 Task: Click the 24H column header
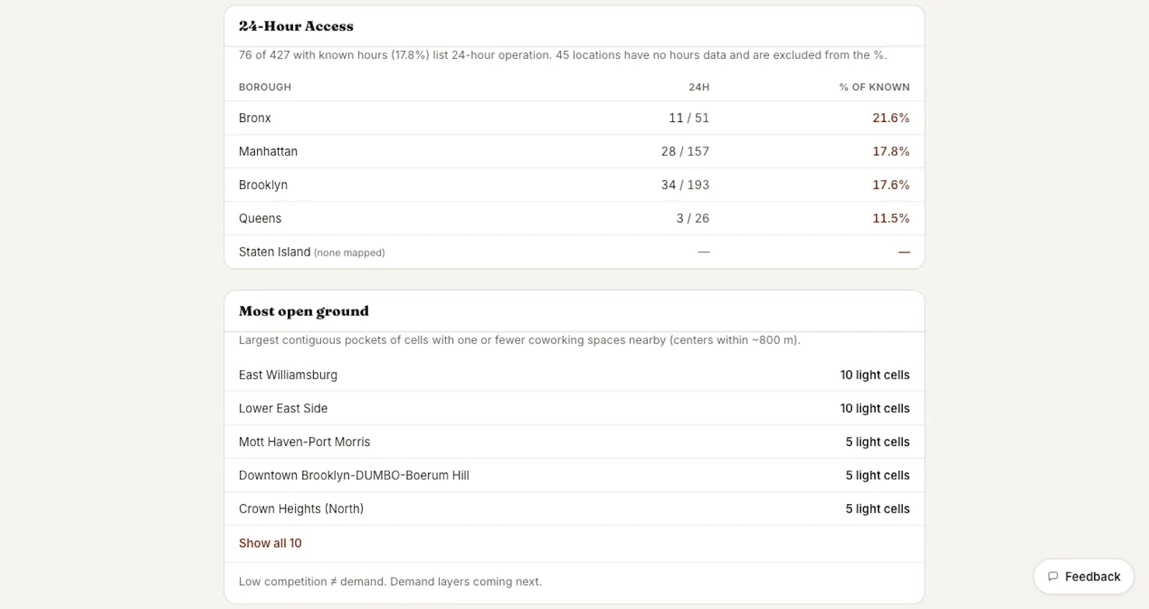(x=699, y=87)
